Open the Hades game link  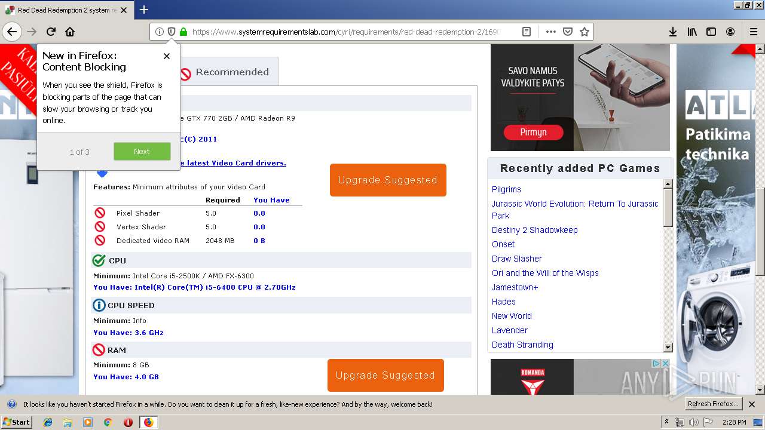click(503, 302)
